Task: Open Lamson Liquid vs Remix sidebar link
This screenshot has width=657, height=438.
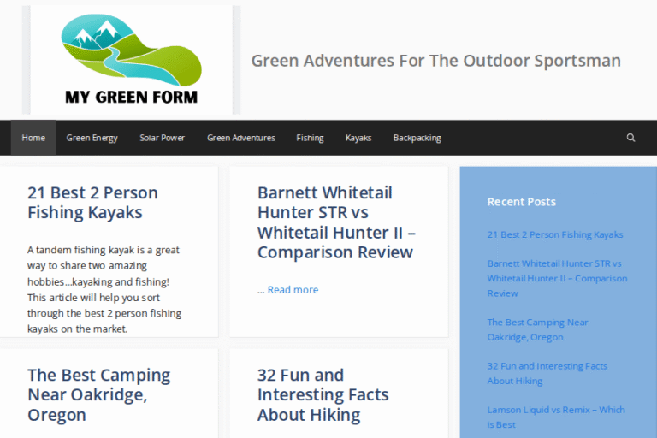Action: 555,417
